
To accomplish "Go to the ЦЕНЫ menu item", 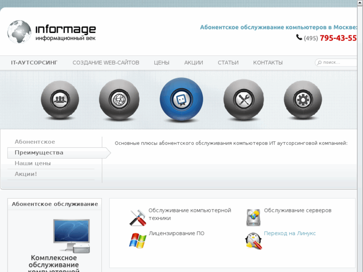I will pyautogui.click(x=162, y=63).
